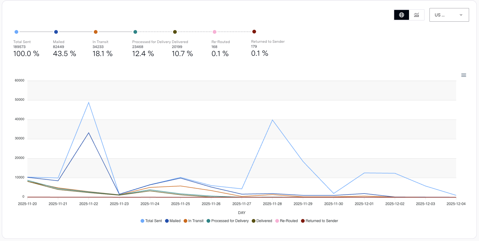Screen dimensions: 479x241
Task: Click the Delivered funnel stage dot
Action: pos(175,32)
